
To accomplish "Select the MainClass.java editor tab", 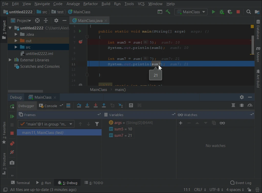I will [89, 20].
